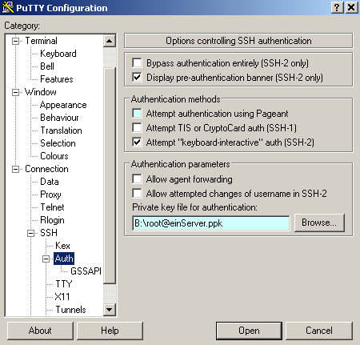Viewport: 360px width, 345px height.
Task: Click scrollbar up arrow in Category tree
Action: click(x=109, y=41)
